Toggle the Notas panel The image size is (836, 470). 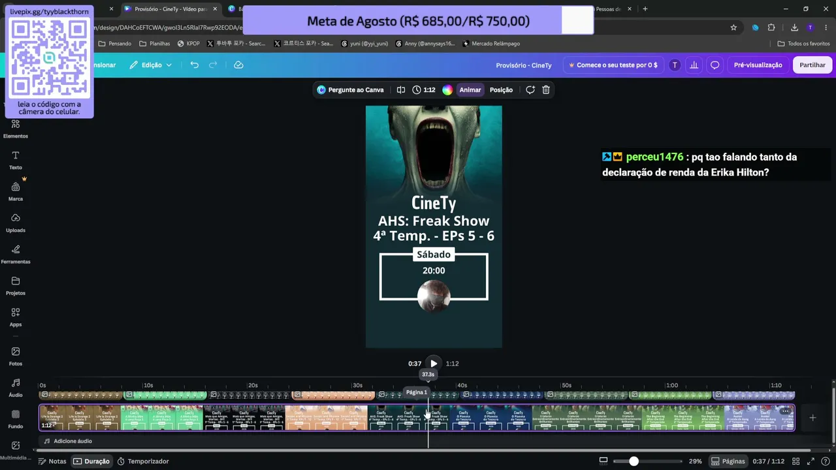(52, 461)
